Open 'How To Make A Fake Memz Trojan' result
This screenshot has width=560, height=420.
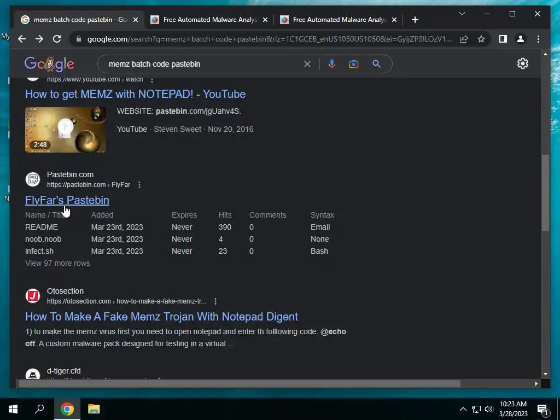coord(161,317)
